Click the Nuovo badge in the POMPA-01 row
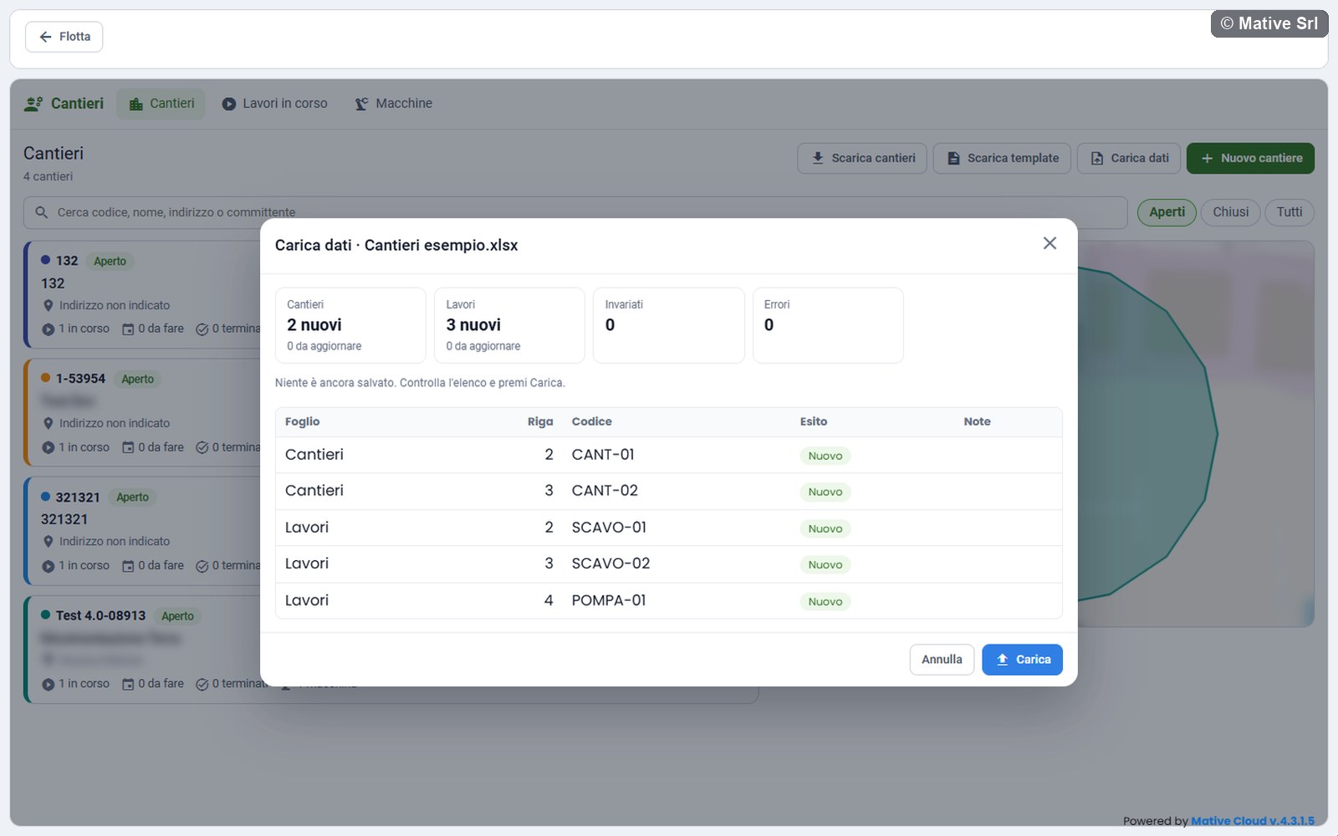Viewport: 1338px width, 836px height. coord(825,602)
